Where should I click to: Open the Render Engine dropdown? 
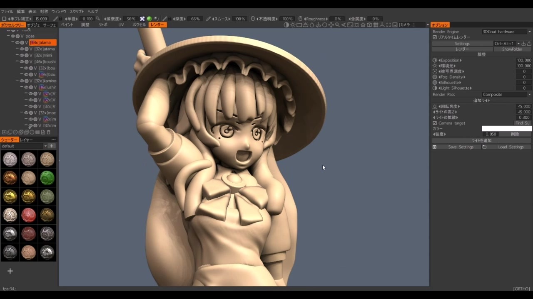(x=507, y=32)
